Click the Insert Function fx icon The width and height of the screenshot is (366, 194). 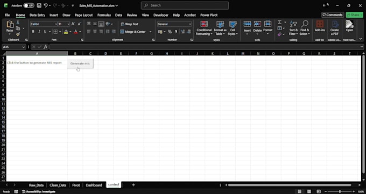click(46, 47)
